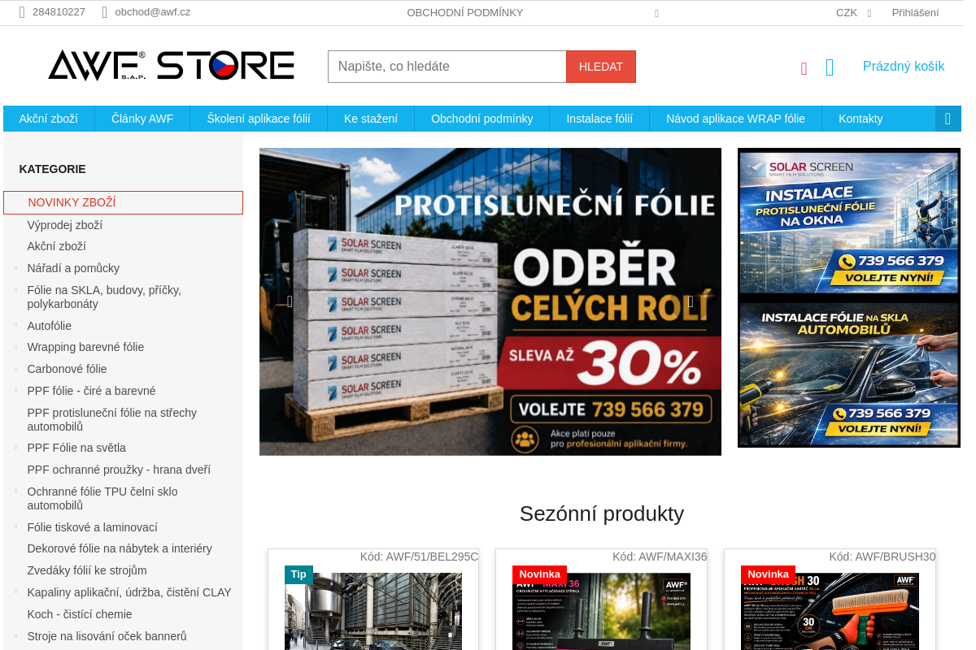Show the next banner slide with the right arrow

691,301
